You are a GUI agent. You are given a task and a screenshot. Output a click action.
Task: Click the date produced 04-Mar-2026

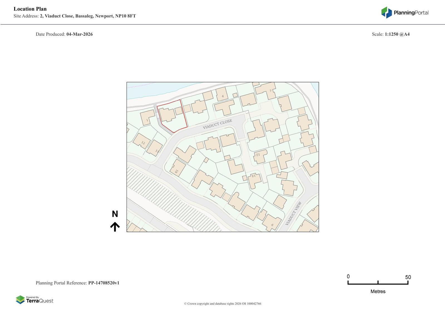(79, 34)
